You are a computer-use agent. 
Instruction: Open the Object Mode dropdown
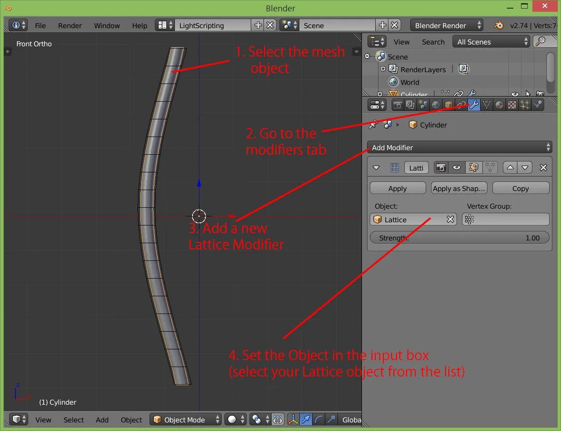tap(186, 420)
